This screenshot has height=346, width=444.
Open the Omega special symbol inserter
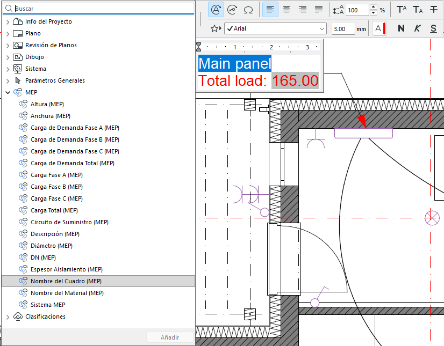coord(248,10)
